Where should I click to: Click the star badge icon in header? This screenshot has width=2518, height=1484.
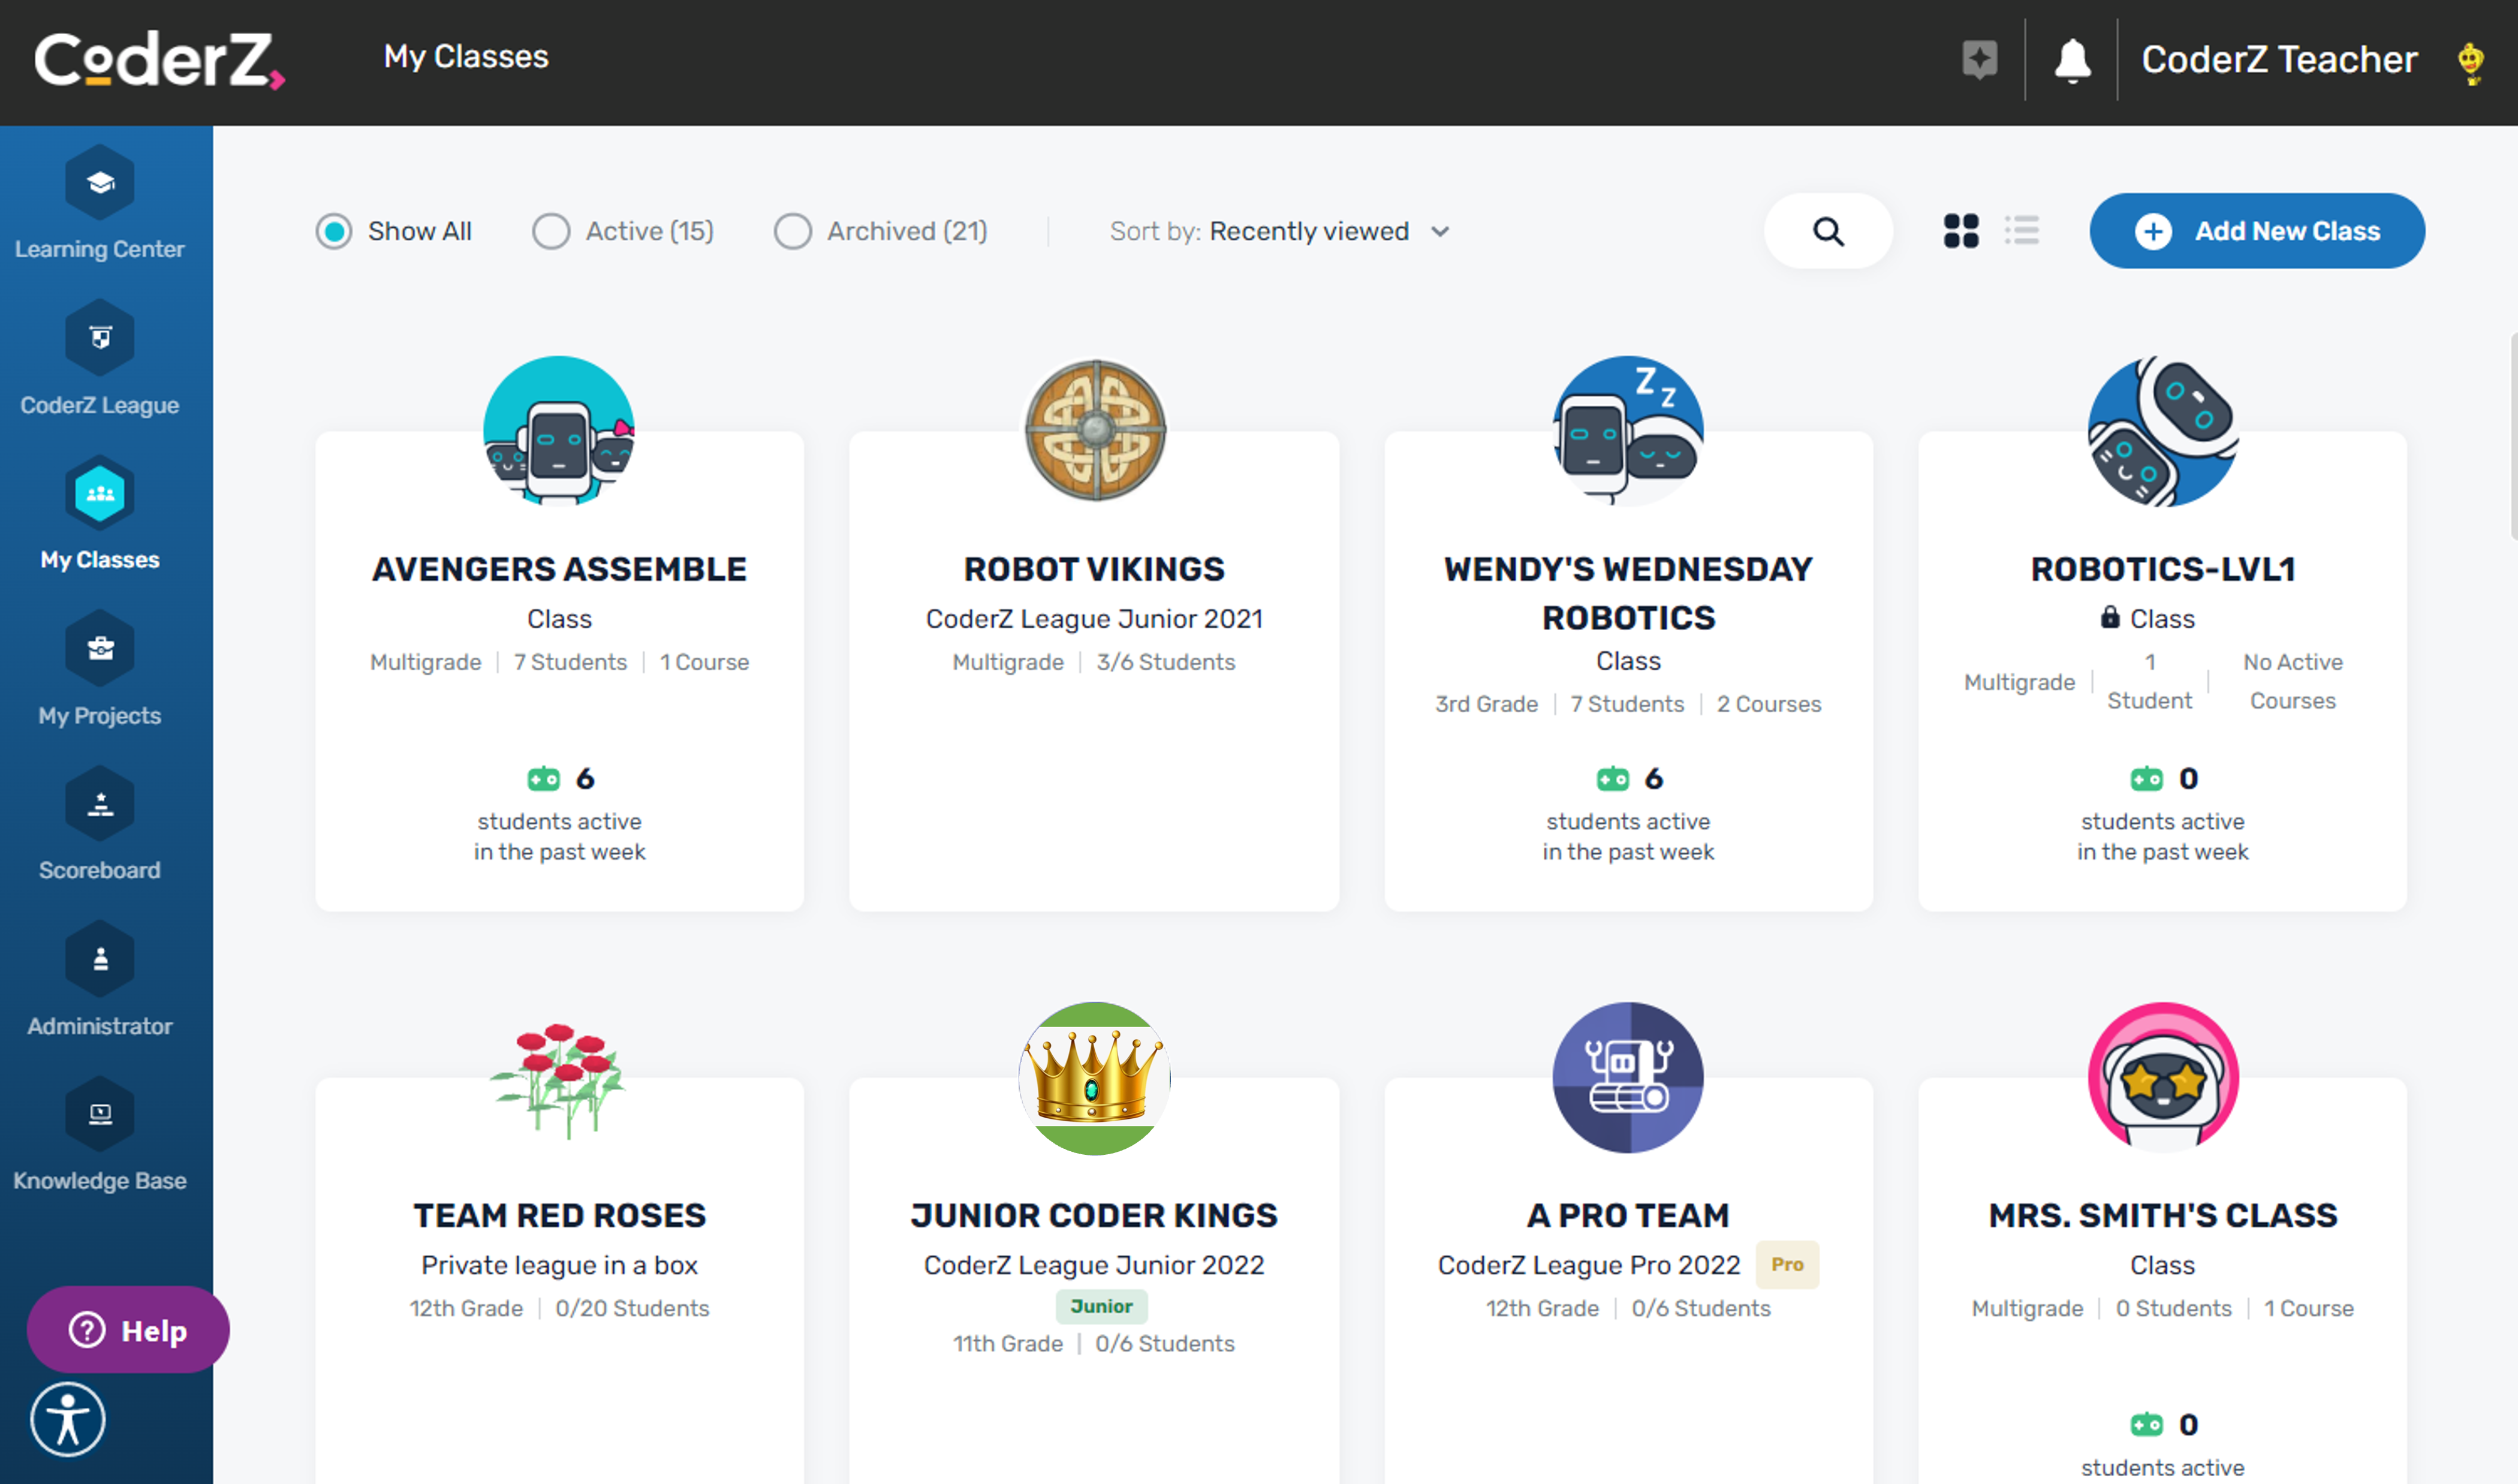pyautogui.click(x=1979, y=59)
